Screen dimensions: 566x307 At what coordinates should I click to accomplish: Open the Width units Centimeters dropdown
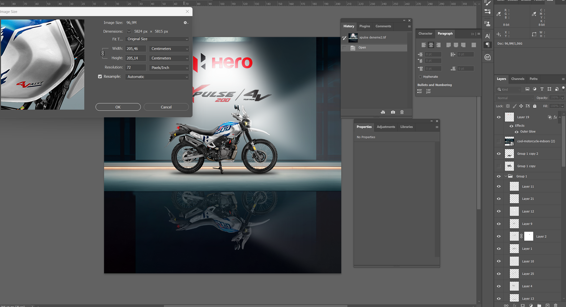(169, 49)
